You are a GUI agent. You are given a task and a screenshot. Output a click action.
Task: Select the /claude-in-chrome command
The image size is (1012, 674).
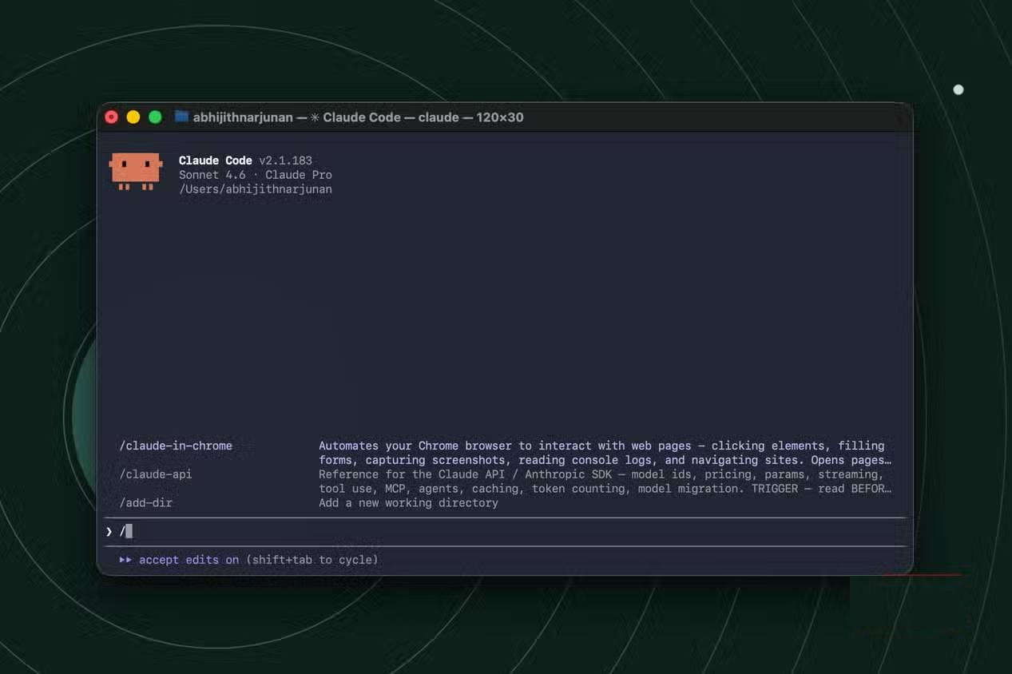pyautogui.click(x=176, y=446)
